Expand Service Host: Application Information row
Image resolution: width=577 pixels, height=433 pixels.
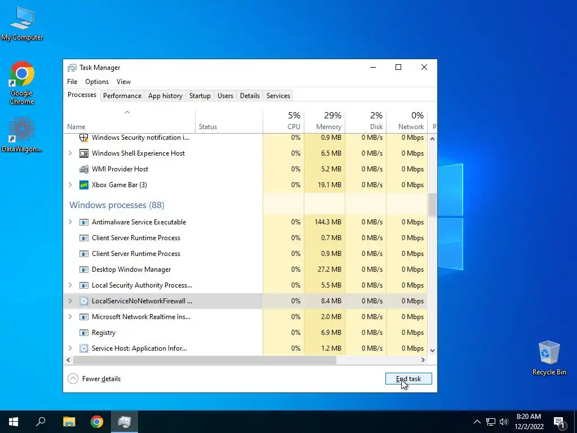pyautogui.click(x=70, y=348)
